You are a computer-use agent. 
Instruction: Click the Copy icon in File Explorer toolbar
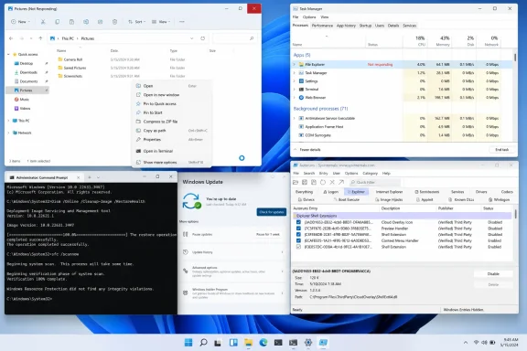coord(58,22)
